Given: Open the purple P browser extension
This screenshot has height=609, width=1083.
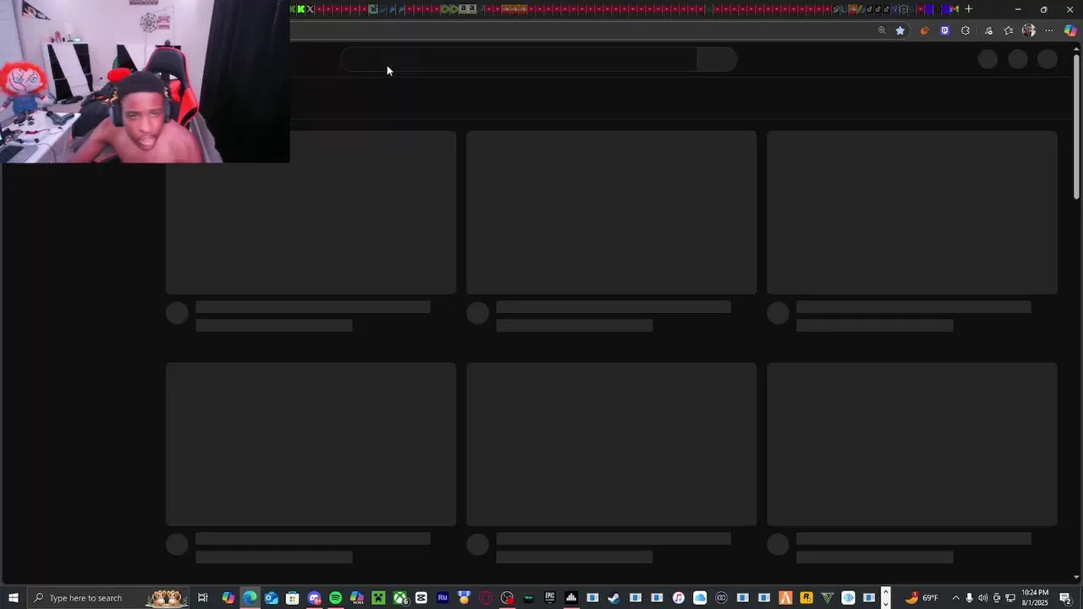Looking at the screenshot, I should (x=945, y=30).
